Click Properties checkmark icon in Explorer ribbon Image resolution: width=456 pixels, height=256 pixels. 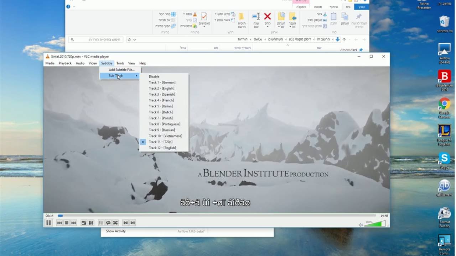coord(204,16)
